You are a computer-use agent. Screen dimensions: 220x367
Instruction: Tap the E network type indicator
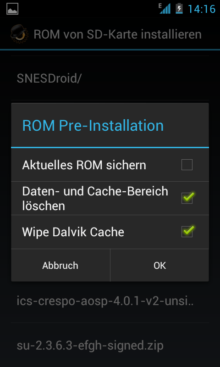click(x=160, y=6)
